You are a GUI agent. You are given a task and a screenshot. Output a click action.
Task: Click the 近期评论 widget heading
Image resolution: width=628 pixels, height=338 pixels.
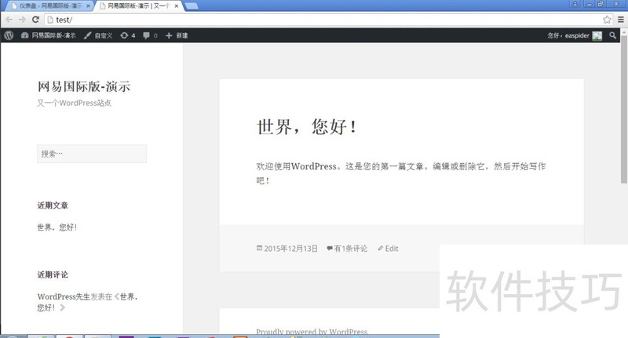tap(53, 274)
